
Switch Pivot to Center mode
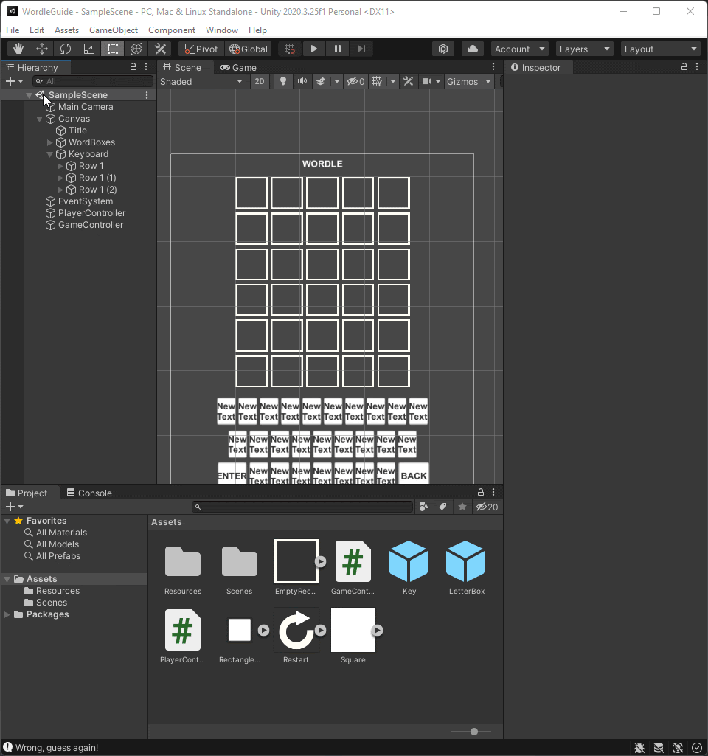click(200, 49)
